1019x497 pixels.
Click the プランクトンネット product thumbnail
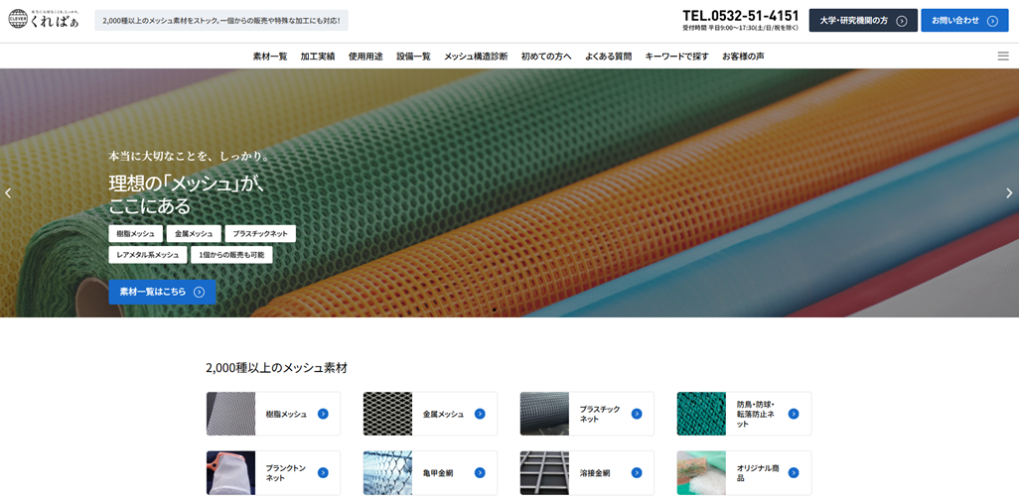(x=231, y=473)
